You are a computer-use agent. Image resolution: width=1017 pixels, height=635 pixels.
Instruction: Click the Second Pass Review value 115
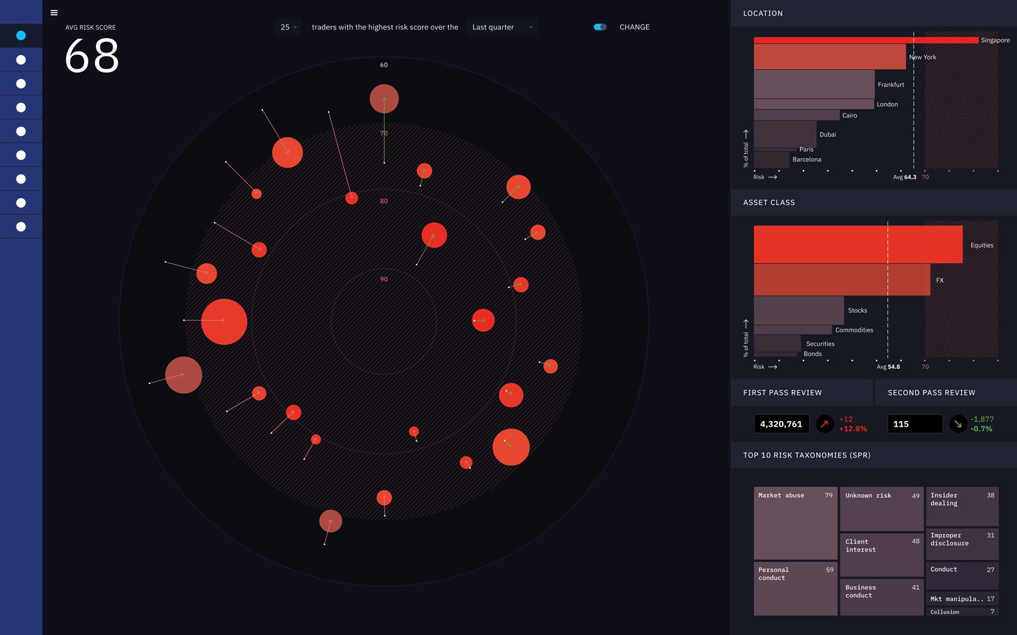tap(914, 424)
